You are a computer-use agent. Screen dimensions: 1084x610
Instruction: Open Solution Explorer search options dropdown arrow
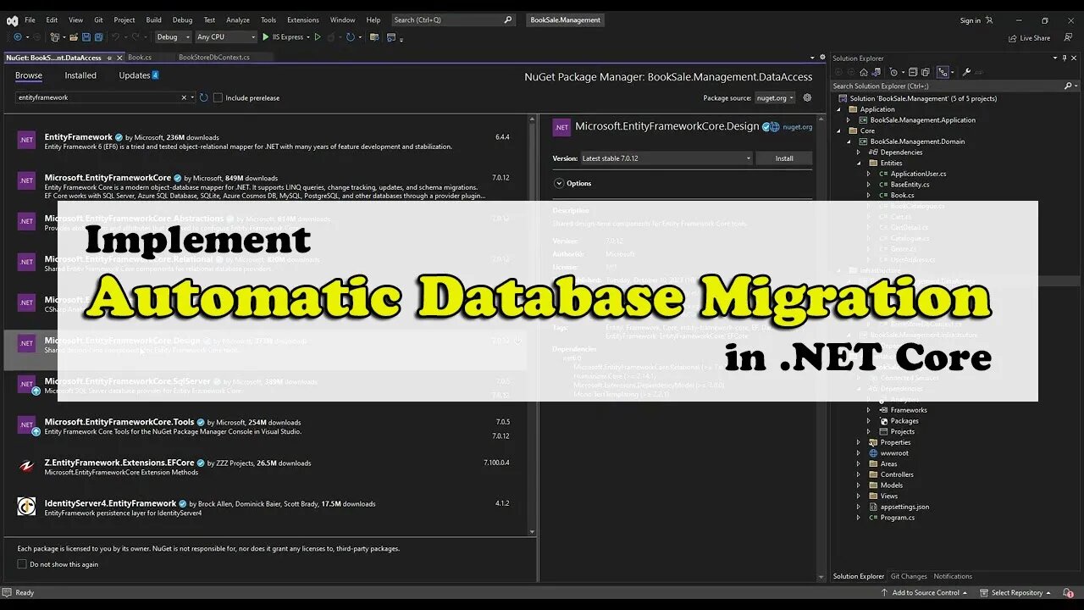(1076, 86)
